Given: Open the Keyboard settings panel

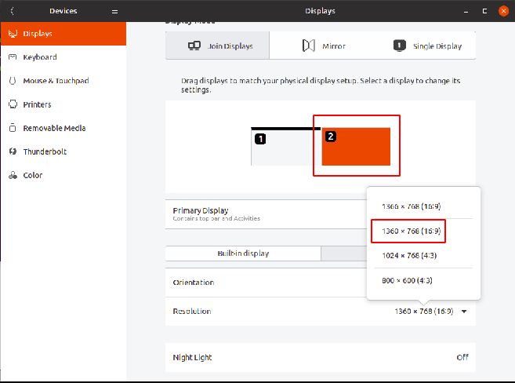Looking at the screenshot, I should 63,57.
